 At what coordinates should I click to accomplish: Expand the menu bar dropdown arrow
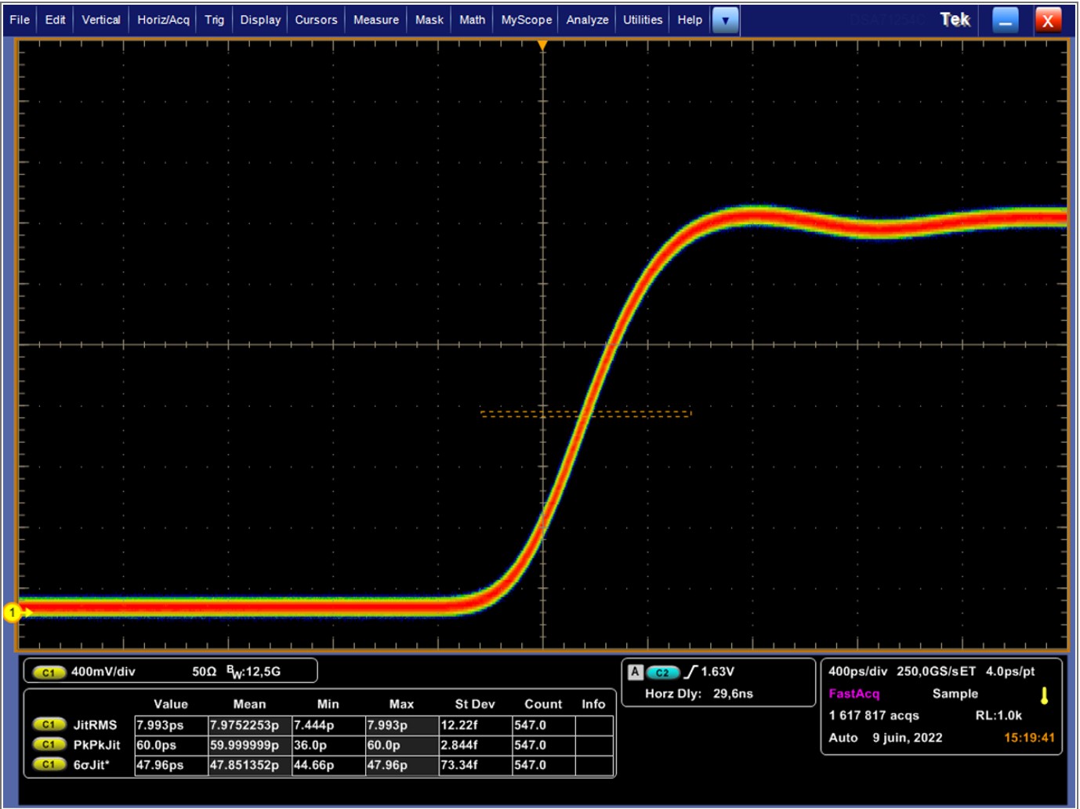pos(725,20)
